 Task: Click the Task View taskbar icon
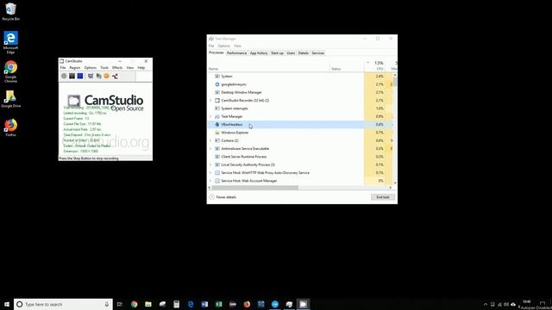click(120, 304)
